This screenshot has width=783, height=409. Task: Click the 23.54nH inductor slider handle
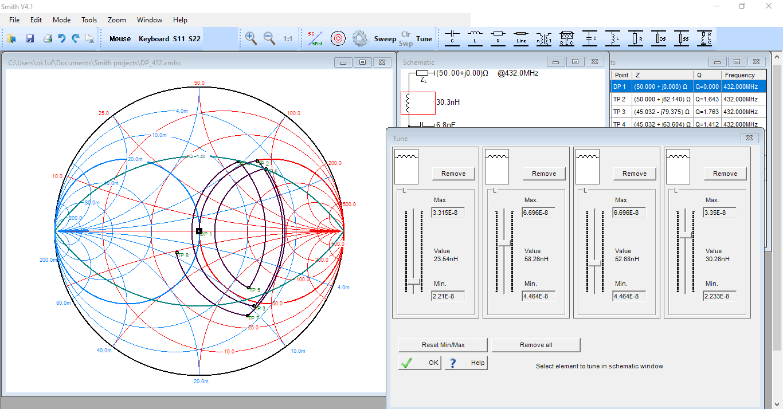click(x=413, y=281)
